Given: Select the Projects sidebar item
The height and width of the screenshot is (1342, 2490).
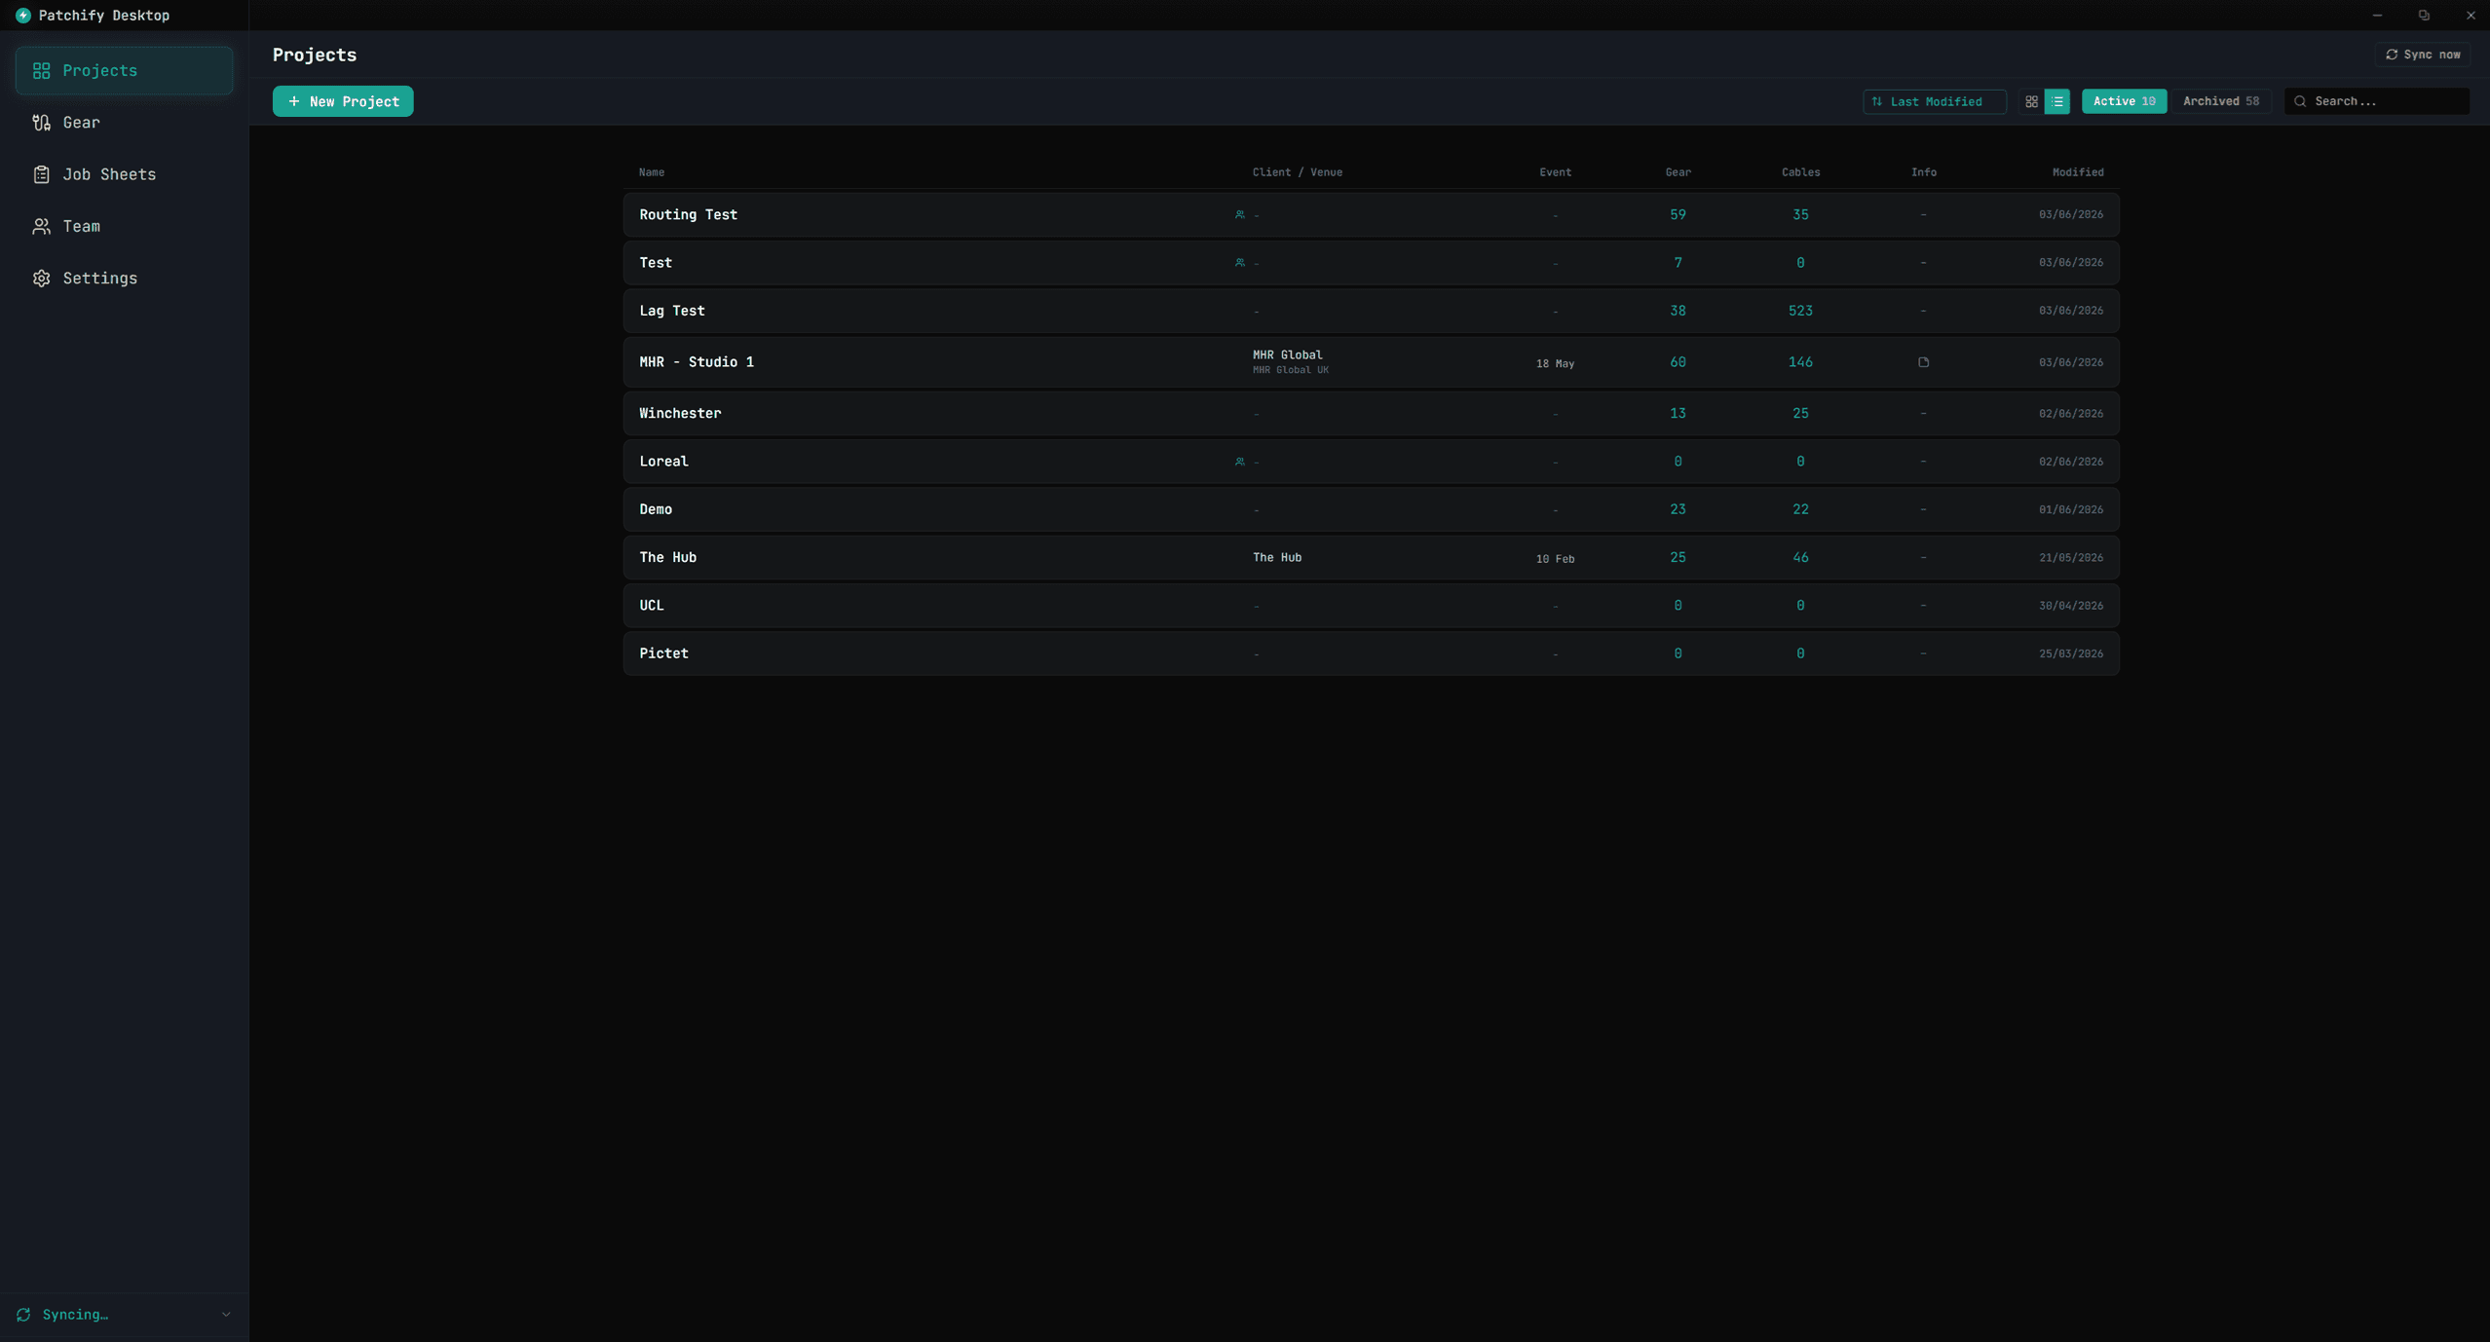Looking at the screenshot, I should 124,70.
